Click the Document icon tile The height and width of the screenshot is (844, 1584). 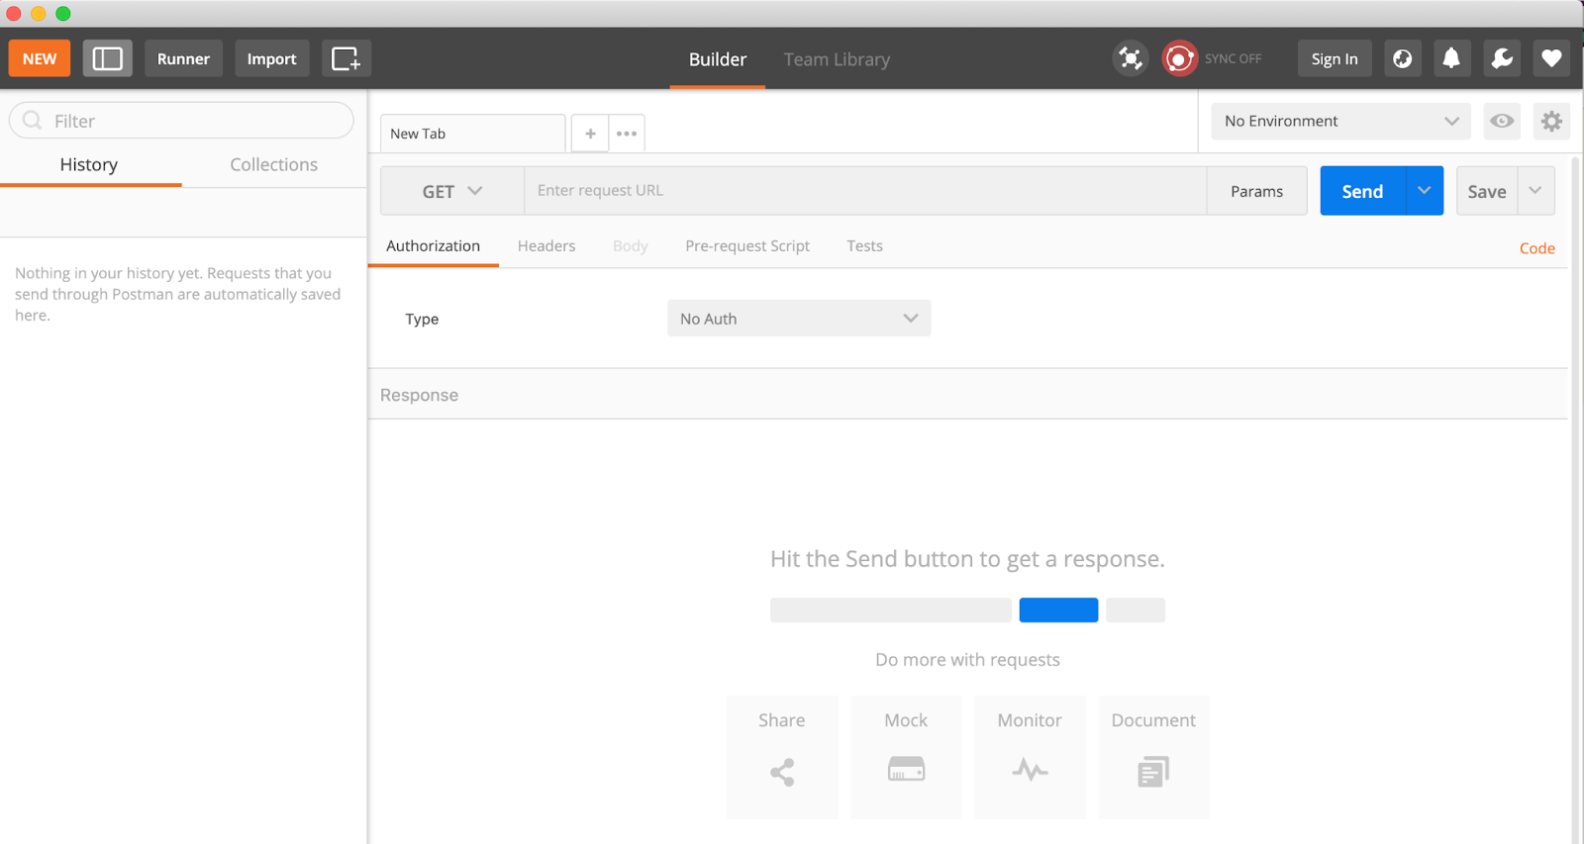[x=1153, y=757]
